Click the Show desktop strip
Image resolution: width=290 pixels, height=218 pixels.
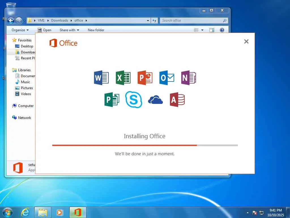[288, 212]
